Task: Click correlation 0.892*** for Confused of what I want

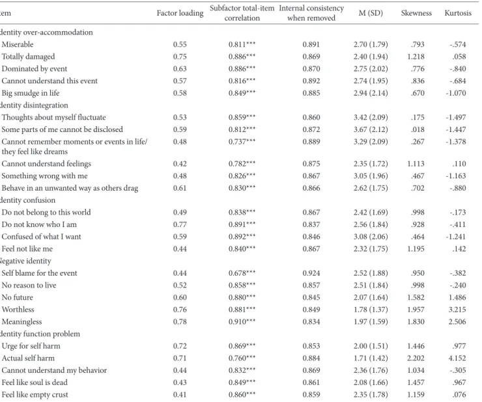Action: click(242, 237)
